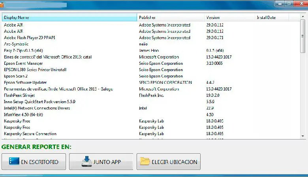This screenshot has width=308, height=177.
Task: Click the publisher cell James Hoo
Action: tap(149, 51)
